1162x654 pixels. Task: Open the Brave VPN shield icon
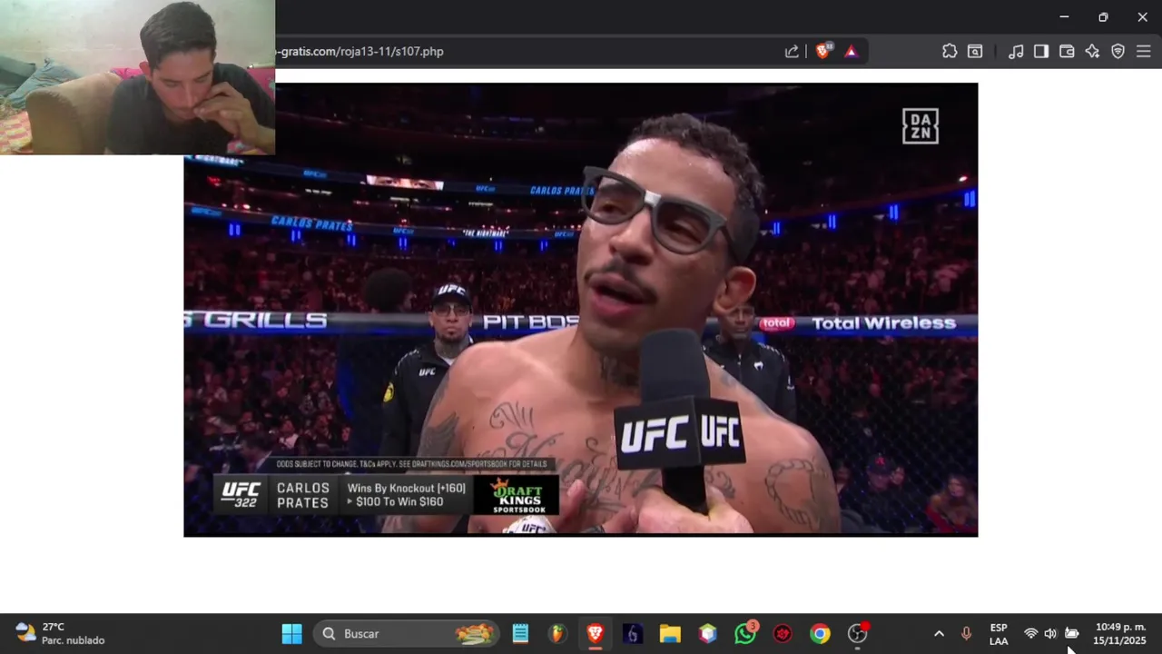click(x=1118, y=52)
